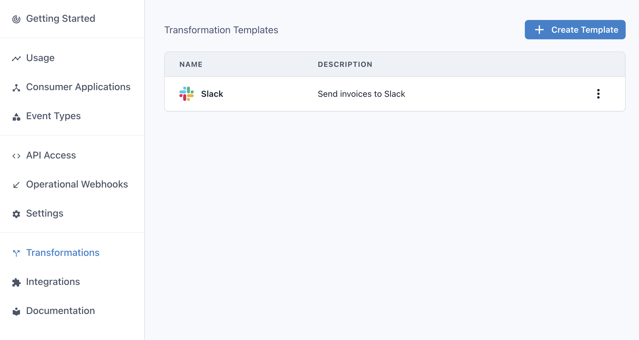Screen dimensions: 639x340
Task: Click the NAME column header
Action: 191,64
